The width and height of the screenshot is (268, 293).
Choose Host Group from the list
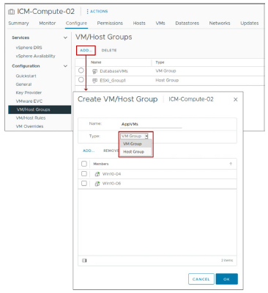point(135,152)
